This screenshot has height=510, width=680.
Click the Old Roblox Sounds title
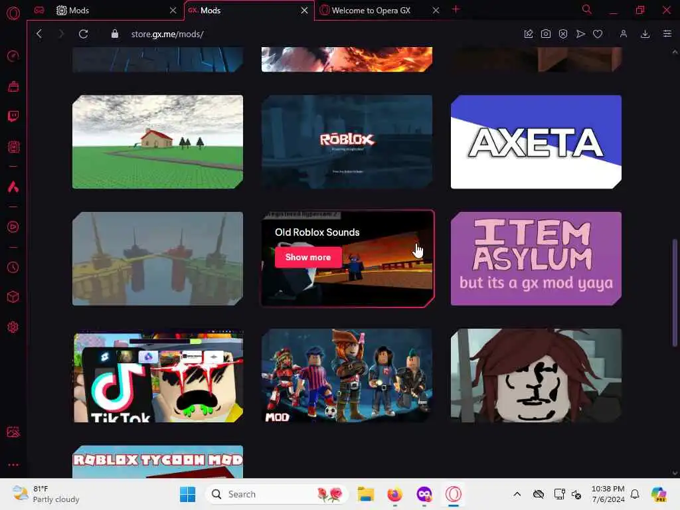pyautogui.click(x=317, y=232)
